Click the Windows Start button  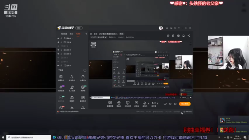point(3,138)
